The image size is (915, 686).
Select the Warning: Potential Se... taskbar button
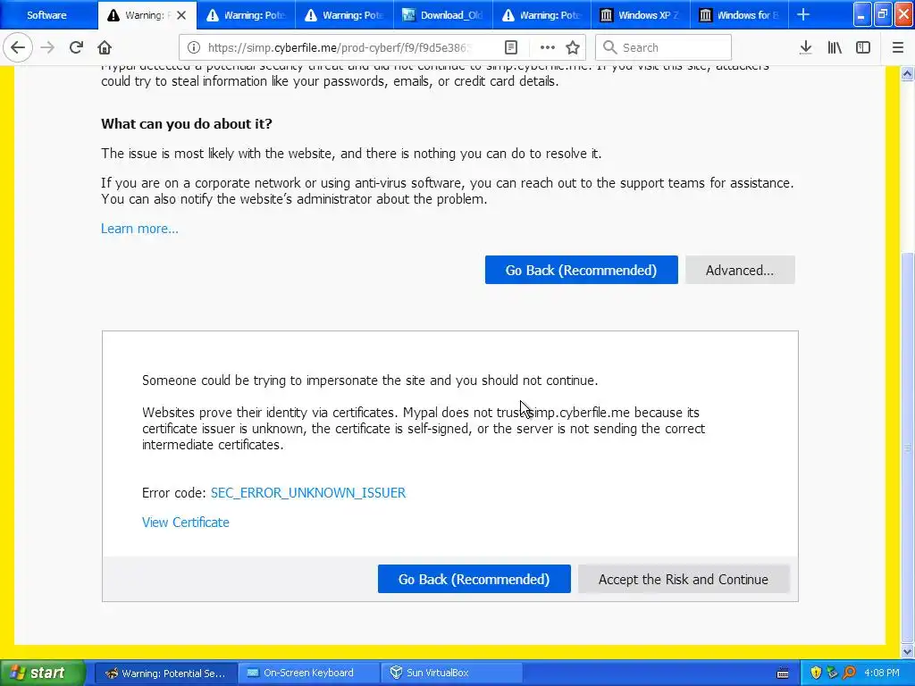pyautogui.click(x=165, y=673)
